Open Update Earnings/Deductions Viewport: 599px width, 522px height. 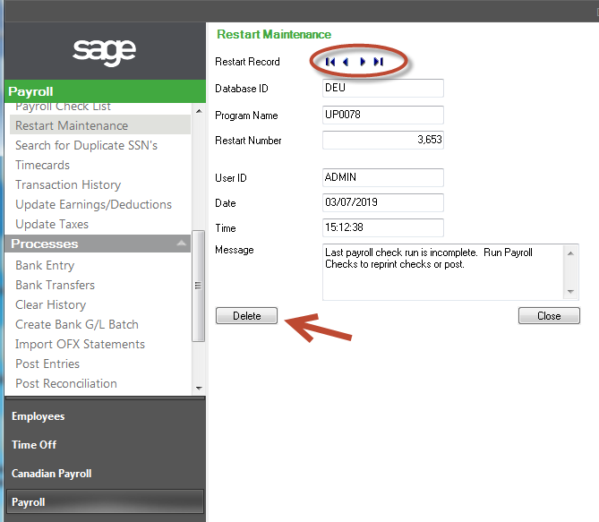coord(94,204)
